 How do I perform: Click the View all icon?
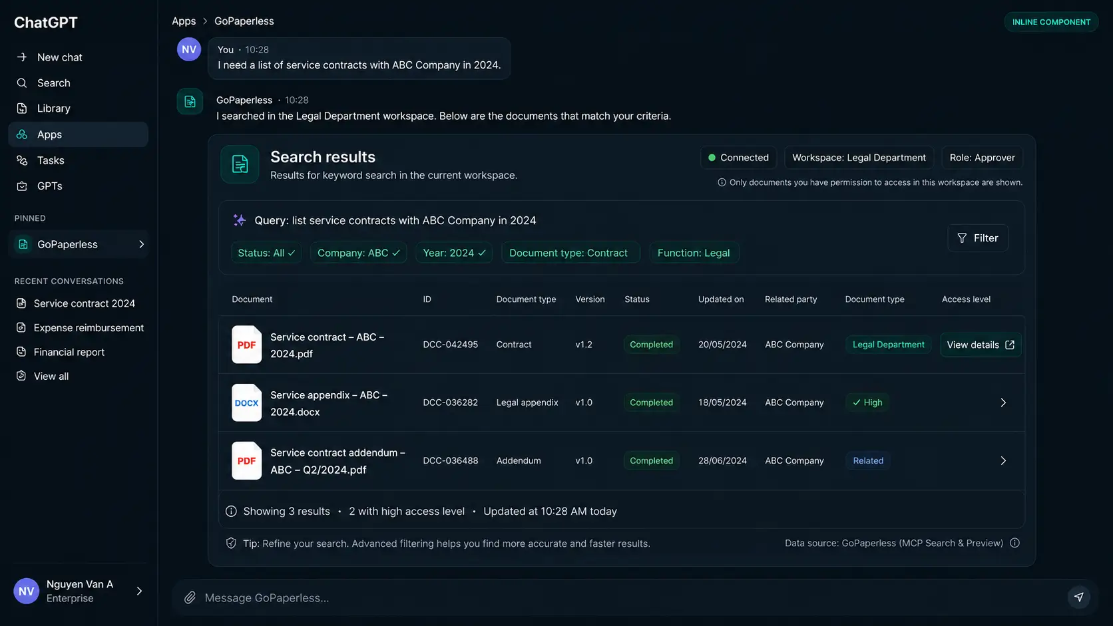[x=21, y=376]
